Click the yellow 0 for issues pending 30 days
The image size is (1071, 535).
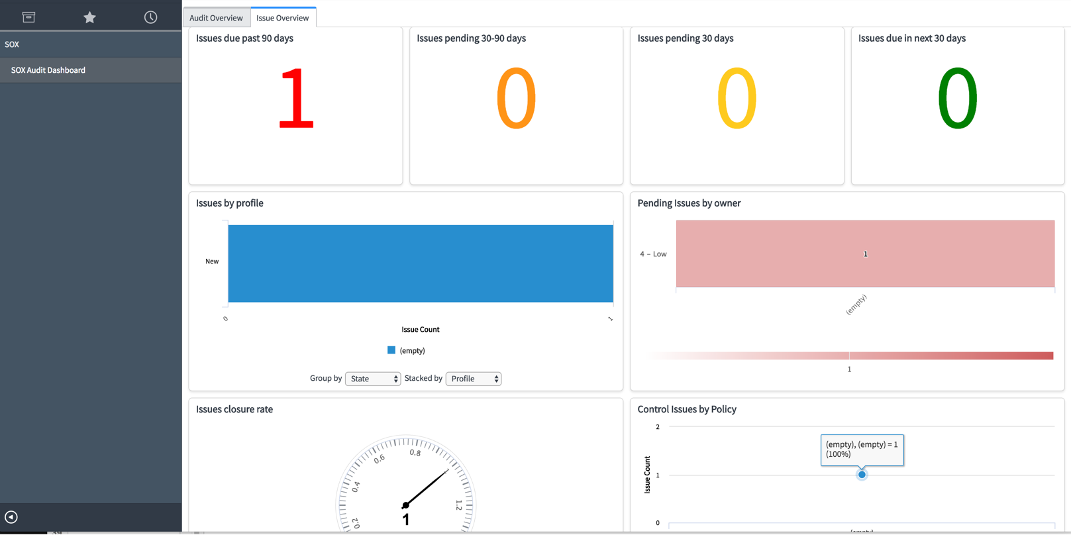coord(737,99)
